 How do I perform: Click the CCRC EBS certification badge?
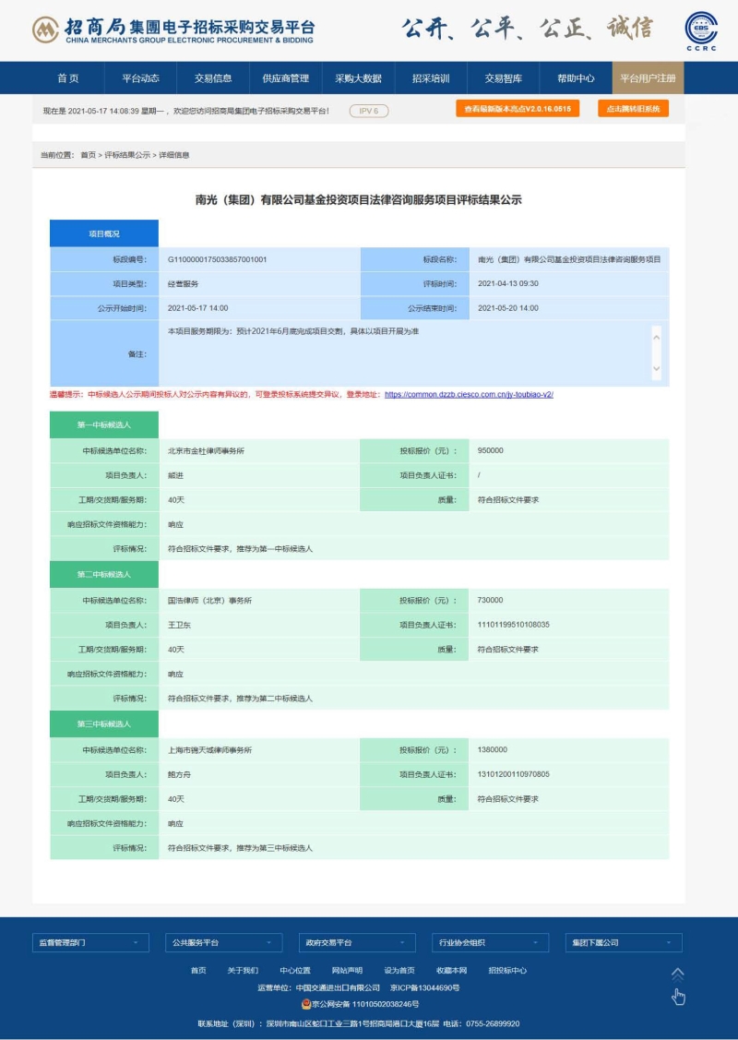pos(700,30)
